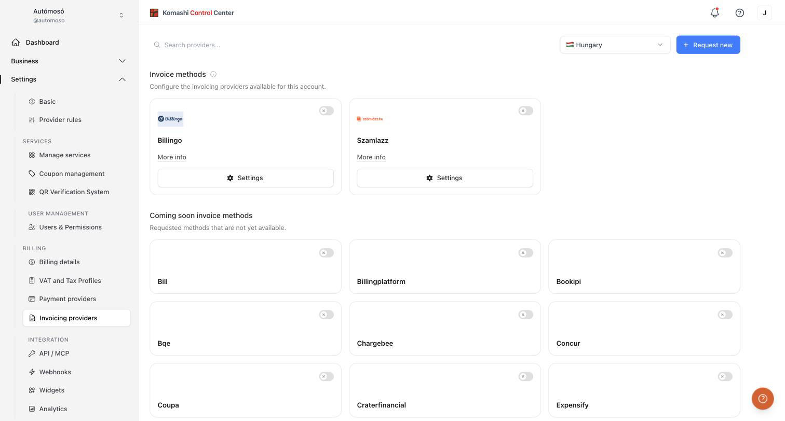Open the help question-mark icon in header
785x421 pixels.
click(740, 13)
